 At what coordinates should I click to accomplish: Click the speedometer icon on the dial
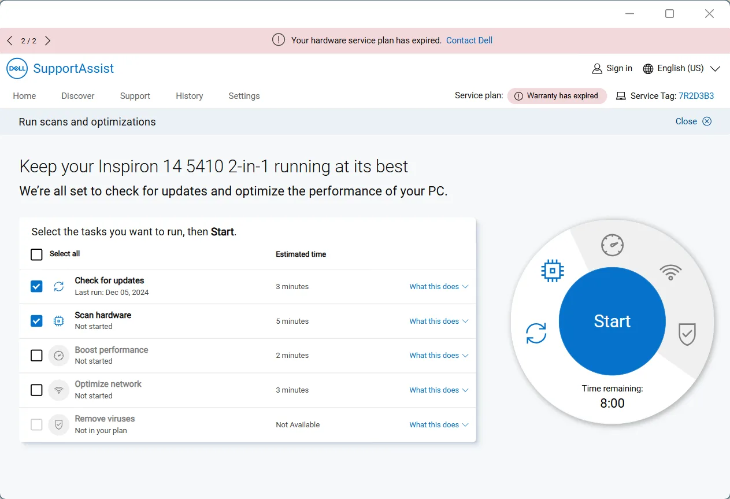tap(613, 245)
